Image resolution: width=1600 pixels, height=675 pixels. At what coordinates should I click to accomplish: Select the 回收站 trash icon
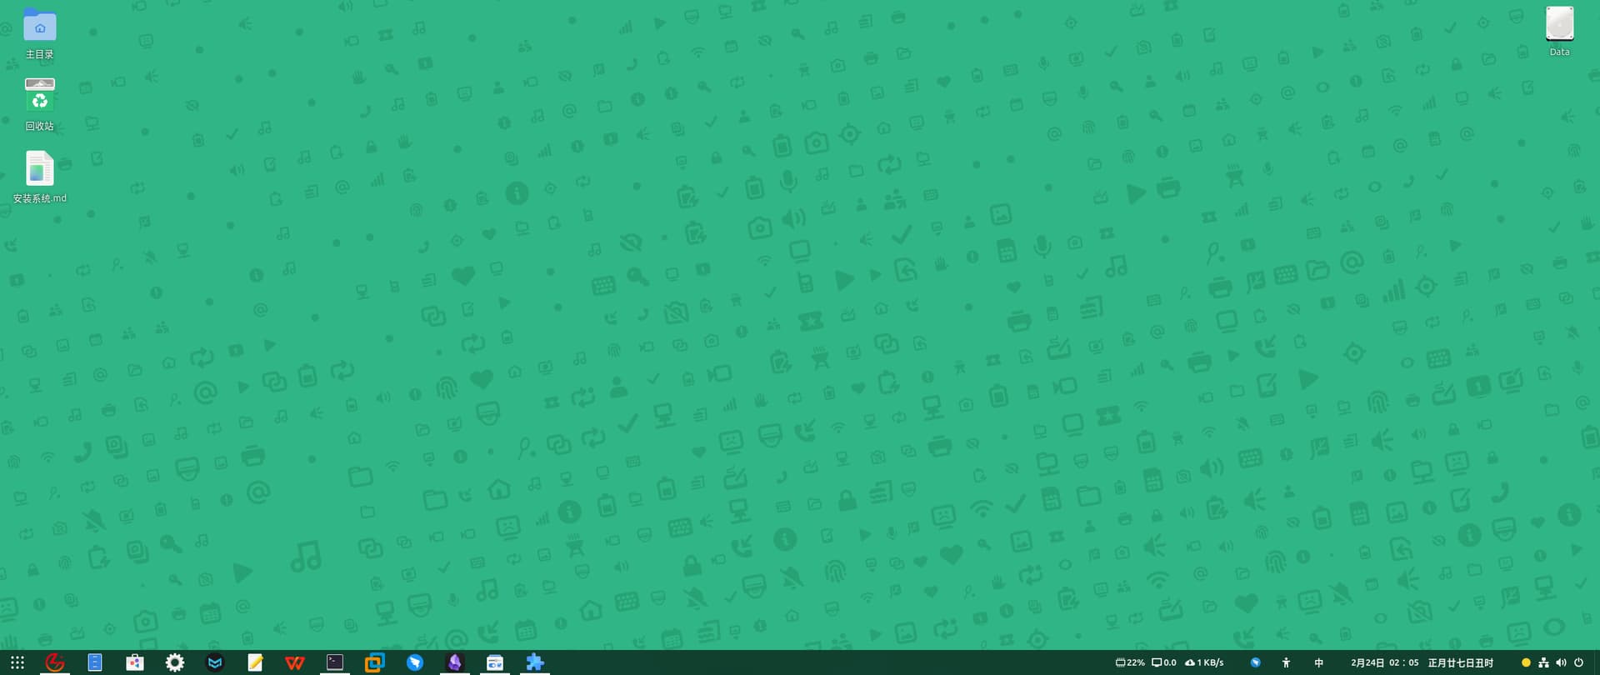pos(39,104)
